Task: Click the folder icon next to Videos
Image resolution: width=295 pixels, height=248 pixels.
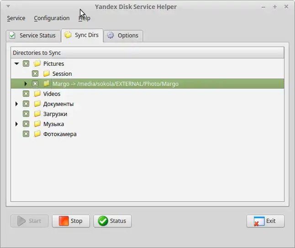Action: click(37, 94)
